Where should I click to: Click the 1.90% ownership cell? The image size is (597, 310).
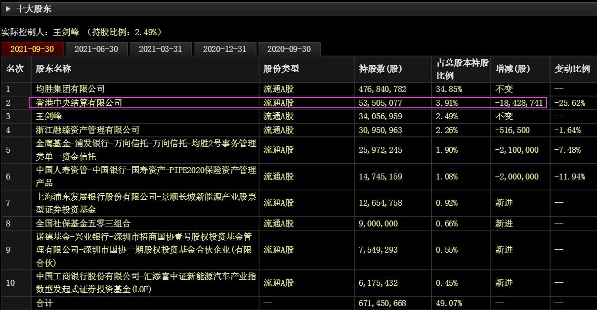point(447,150)
